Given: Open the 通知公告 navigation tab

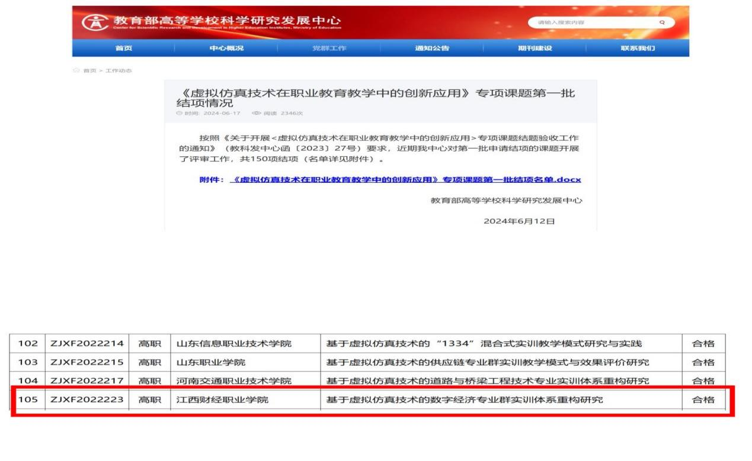Looking at the screenshot, I should [432, 49].
